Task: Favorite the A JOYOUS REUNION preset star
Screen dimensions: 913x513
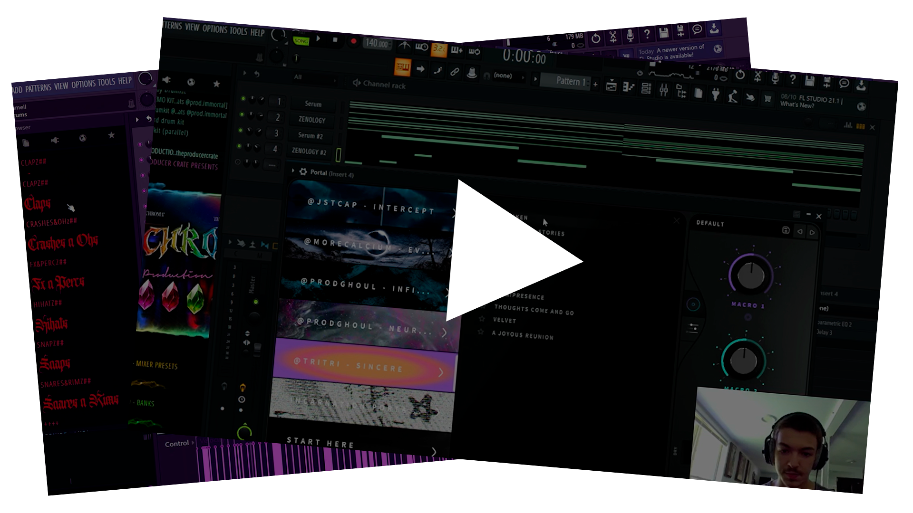Action: 481,332
